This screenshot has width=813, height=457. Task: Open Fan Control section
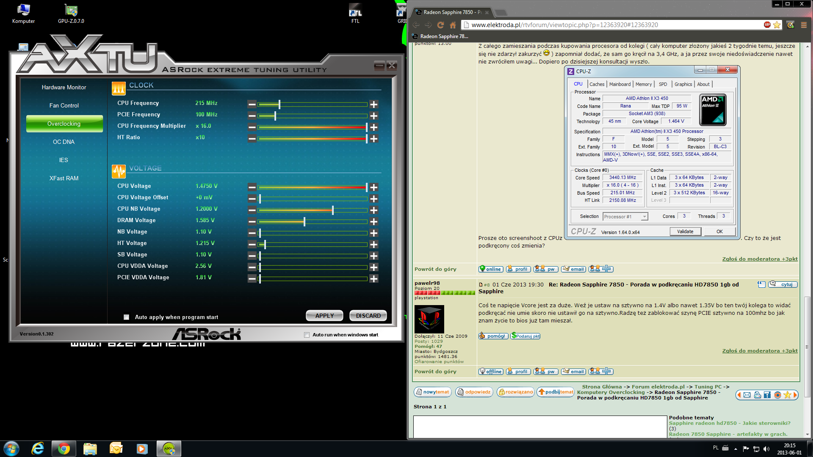(x=64, y=105)
